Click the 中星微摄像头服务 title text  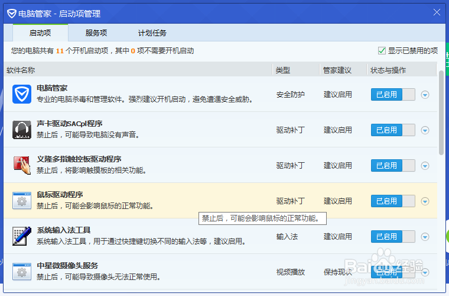tap(67, 266)
